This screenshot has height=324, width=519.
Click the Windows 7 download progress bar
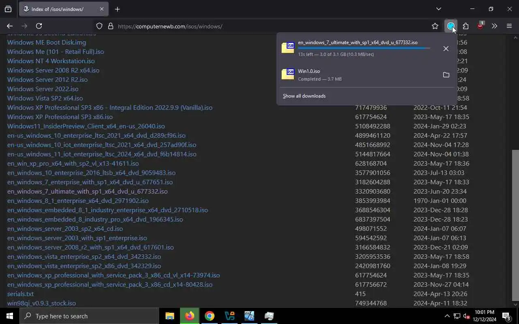[364, 48]
